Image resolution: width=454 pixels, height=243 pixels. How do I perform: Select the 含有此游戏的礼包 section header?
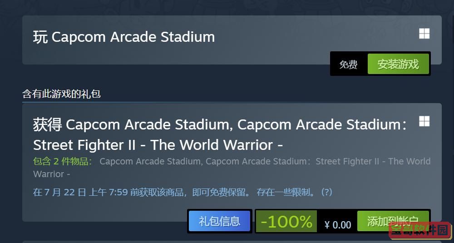tap(61, 94)
